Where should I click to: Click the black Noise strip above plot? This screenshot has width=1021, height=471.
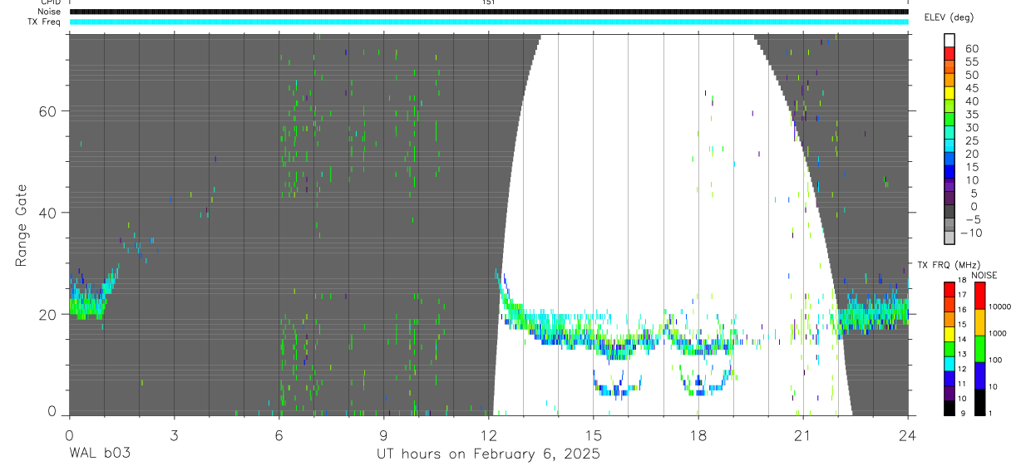489,12
